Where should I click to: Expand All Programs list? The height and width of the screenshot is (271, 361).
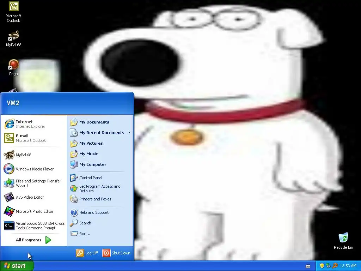(33, 240)
